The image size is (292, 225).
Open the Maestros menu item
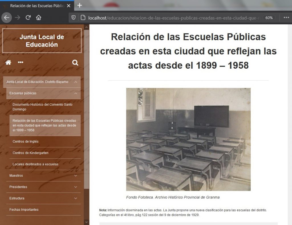(x=16, y=175)
